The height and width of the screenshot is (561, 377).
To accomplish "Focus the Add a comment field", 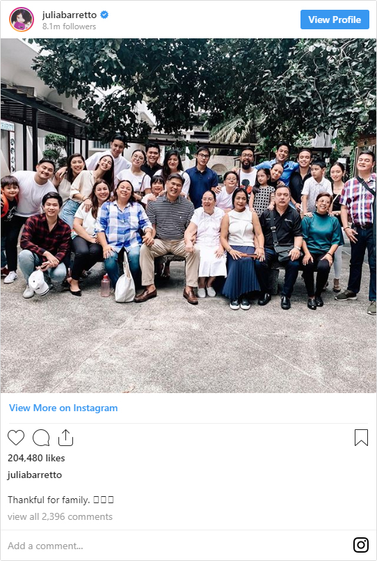I will tap(175, 546).
